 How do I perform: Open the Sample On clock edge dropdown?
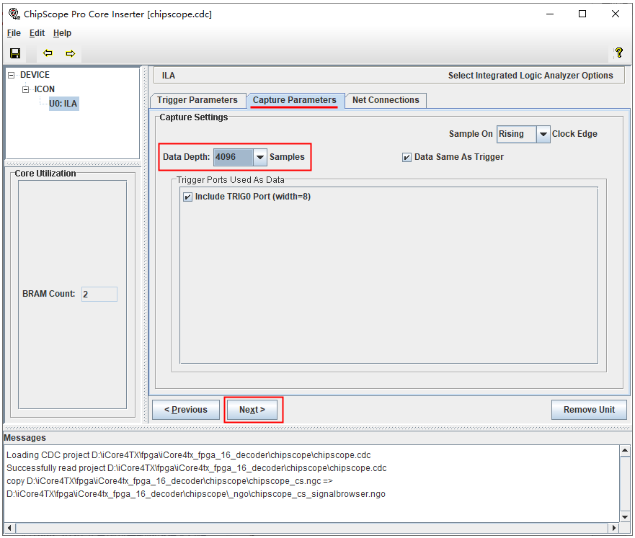click(x=543, y=134)
